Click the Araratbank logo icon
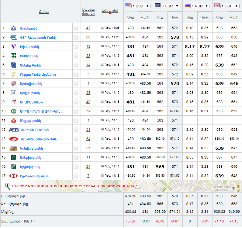Screen dimensions: 242x228 (14, 102)
